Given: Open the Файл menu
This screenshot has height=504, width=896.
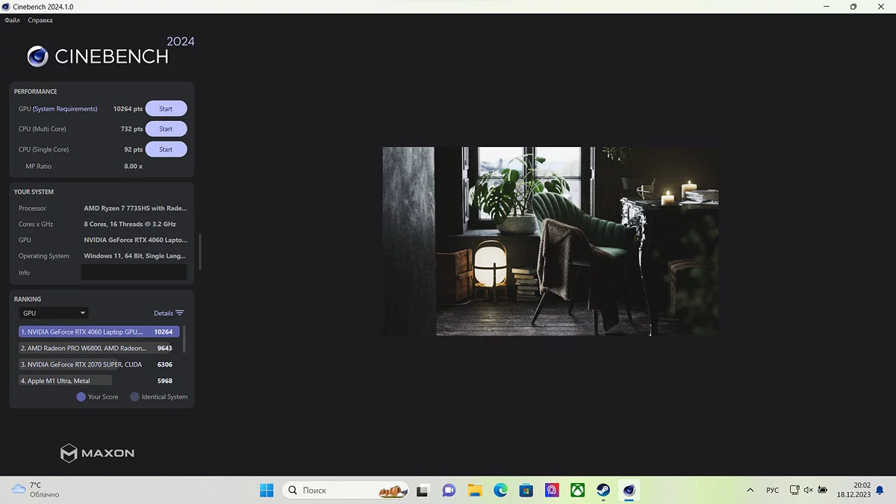Looking at the screenshot, I should [12, 20].
